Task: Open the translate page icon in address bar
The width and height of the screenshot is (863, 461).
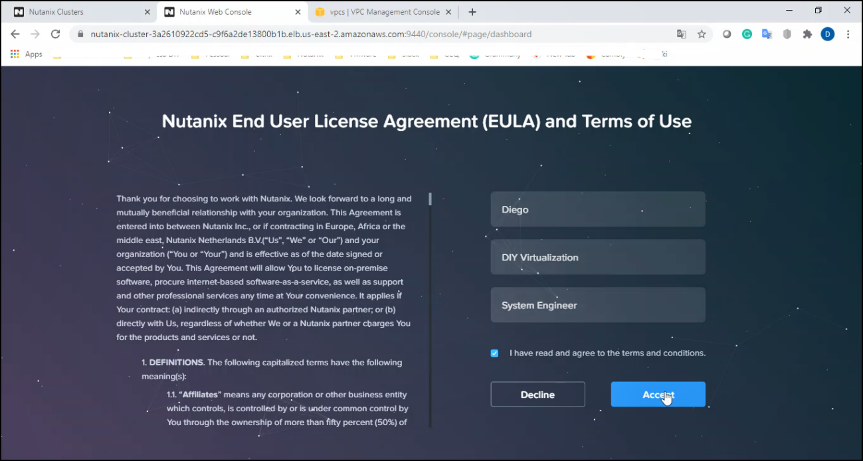Action: point(682,34)
